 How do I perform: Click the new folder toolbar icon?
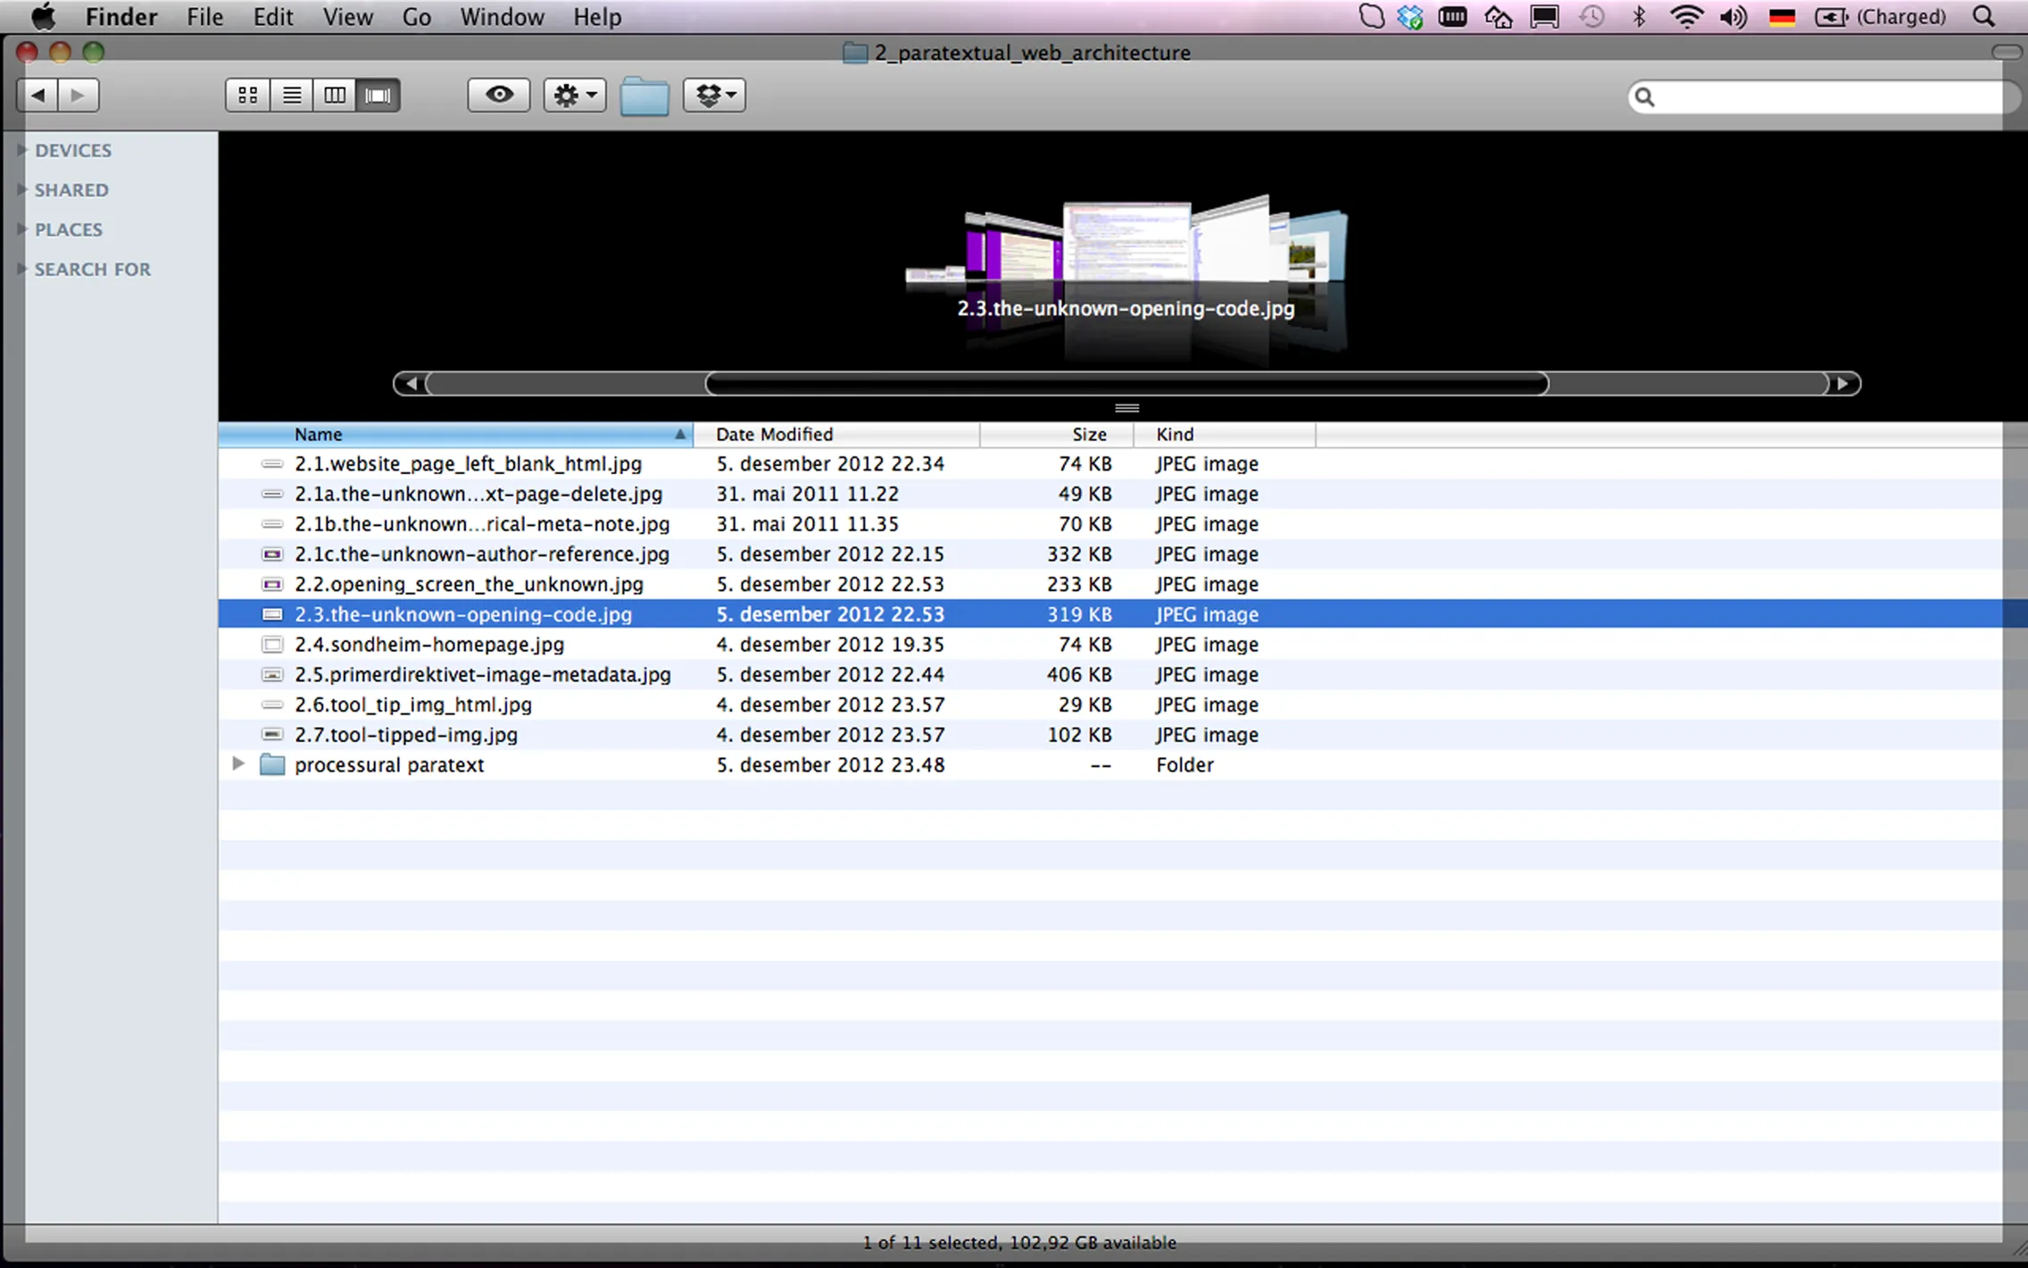click(644, 96)
